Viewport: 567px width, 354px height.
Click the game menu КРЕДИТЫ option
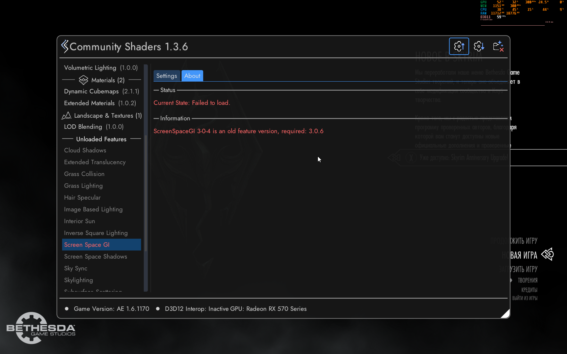coord(529,290)
